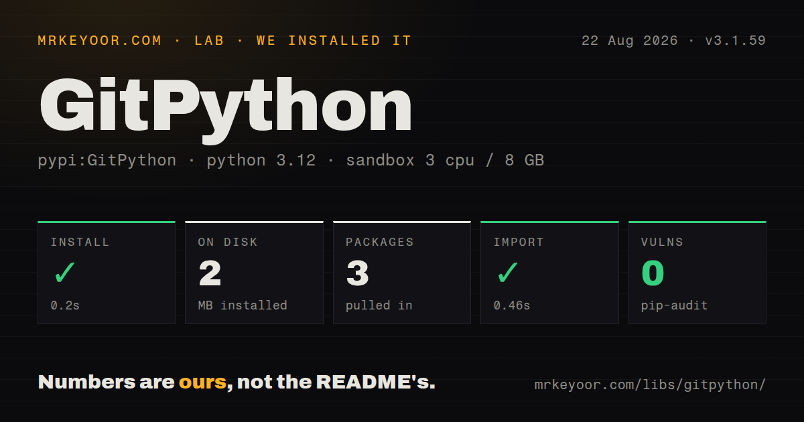Click the 'IMPORT' card label
Screen dimensions: 804x422
519,242
